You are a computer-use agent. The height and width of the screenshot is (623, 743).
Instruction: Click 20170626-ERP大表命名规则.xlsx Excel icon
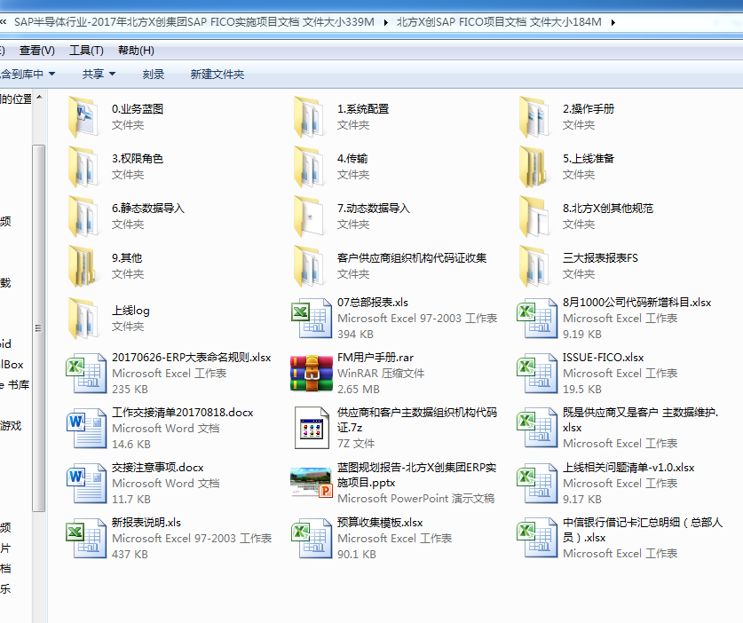tap(86, 373)
